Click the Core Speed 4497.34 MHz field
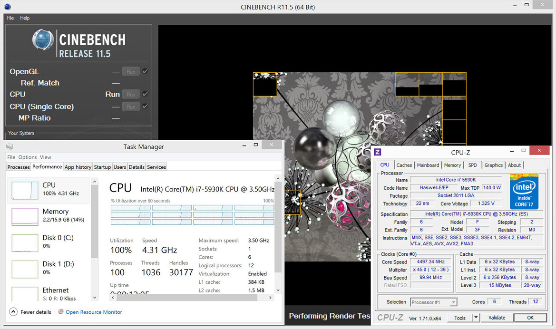Screen dimensions: 556x329 [x=430, y=261]
